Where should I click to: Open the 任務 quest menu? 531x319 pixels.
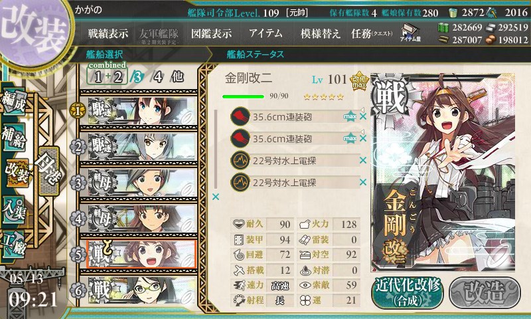tap(372, 33)
